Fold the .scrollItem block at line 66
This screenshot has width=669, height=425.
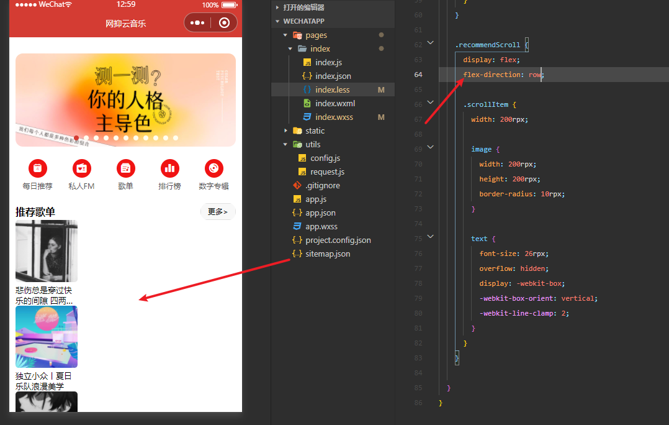(431, 103)
